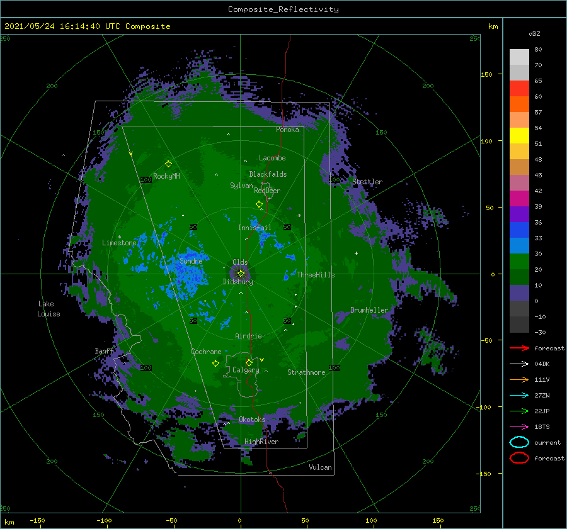Screen dimensions: 567x529
Task: Pick the light blue 33 dBZ swatch
Action: pyautogui.click(x=519, y=245)
